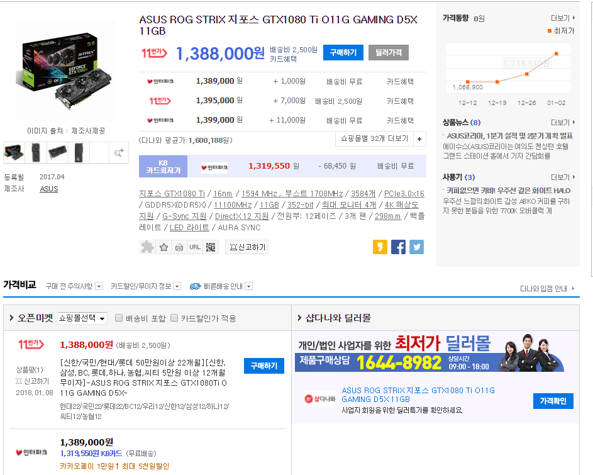593x475 pixels.
Task: Click 11번가 logo in 1,395,000 row
Action: click(x=160, y=101)
